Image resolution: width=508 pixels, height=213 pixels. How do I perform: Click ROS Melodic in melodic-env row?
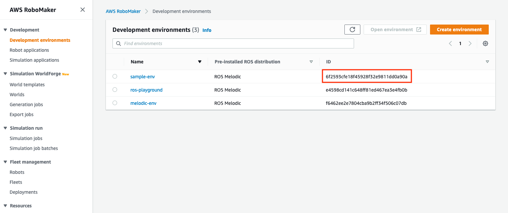[228, 103]
